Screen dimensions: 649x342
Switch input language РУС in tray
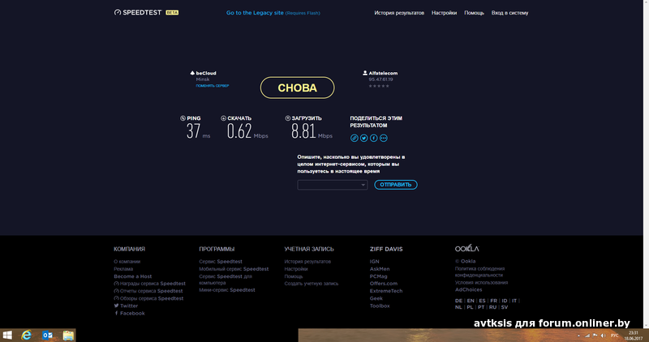(x=615, y=336)
